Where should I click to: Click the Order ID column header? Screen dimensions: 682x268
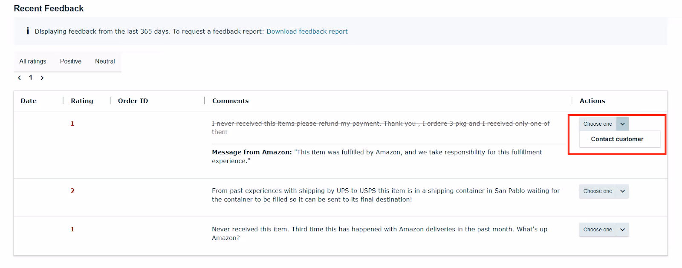tap(133, 101)
